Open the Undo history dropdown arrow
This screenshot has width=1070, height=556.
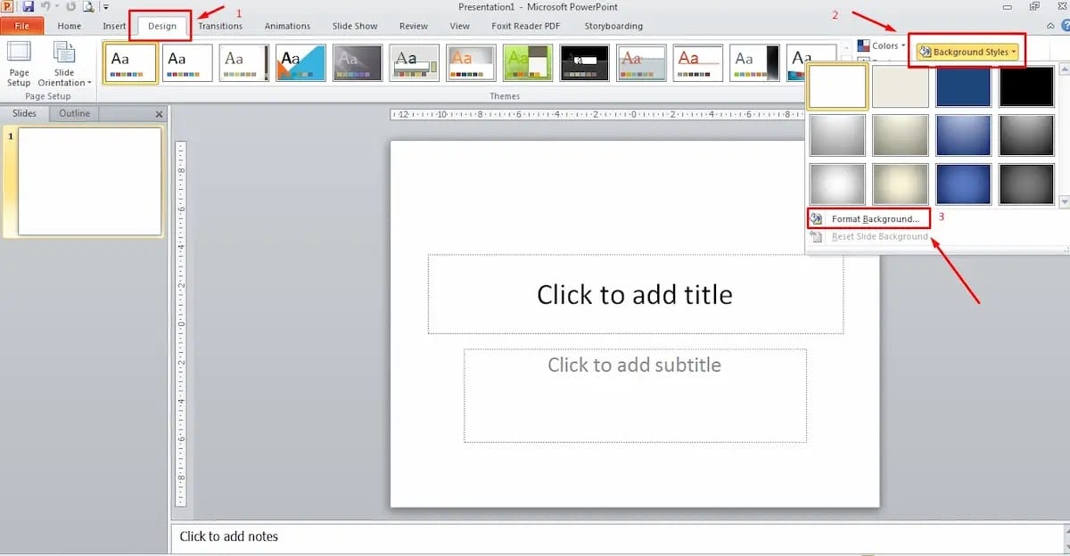click(x=56, y=6)
